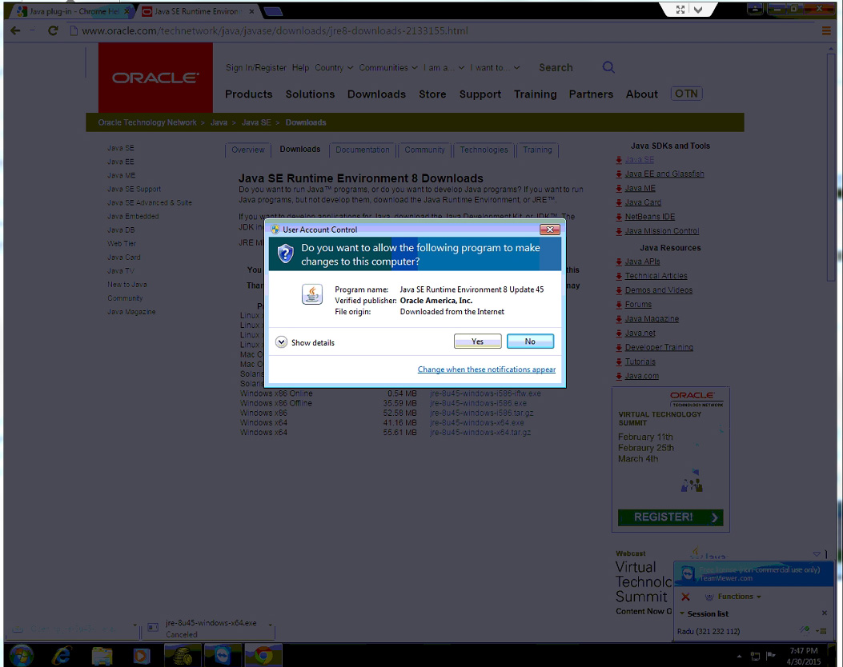Open the Demos and Videos link
843x667 pixels.
659,290
